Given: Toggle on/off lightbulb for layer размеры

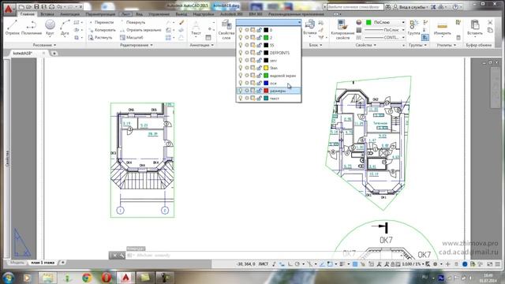Looking at the screenshot, I should tap(240, 91).
